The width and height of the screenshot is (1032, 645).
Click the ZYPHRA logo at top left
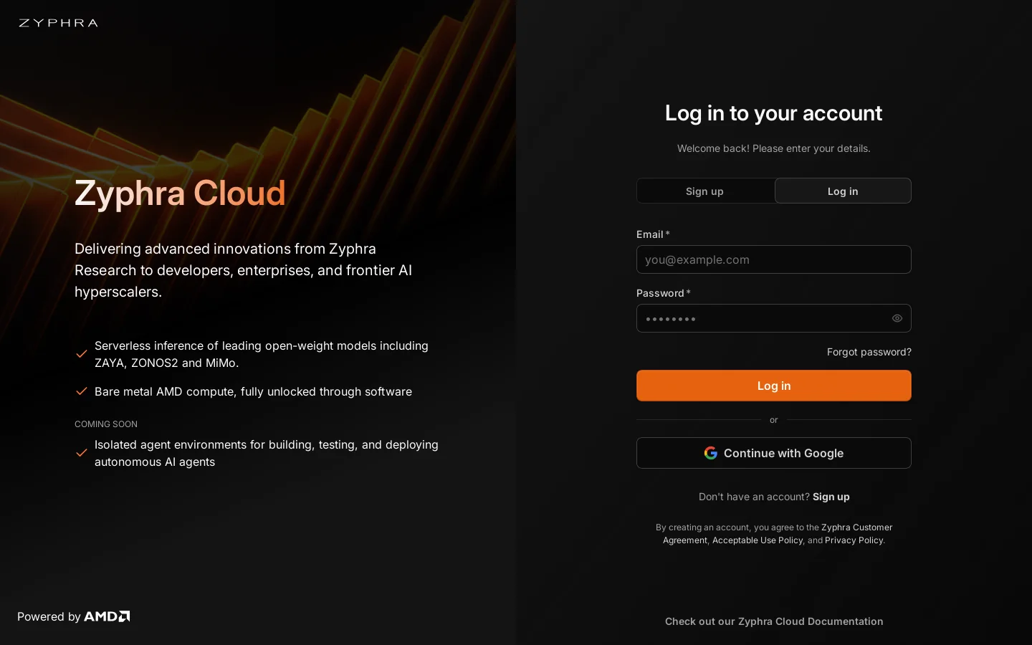[58, 23]
